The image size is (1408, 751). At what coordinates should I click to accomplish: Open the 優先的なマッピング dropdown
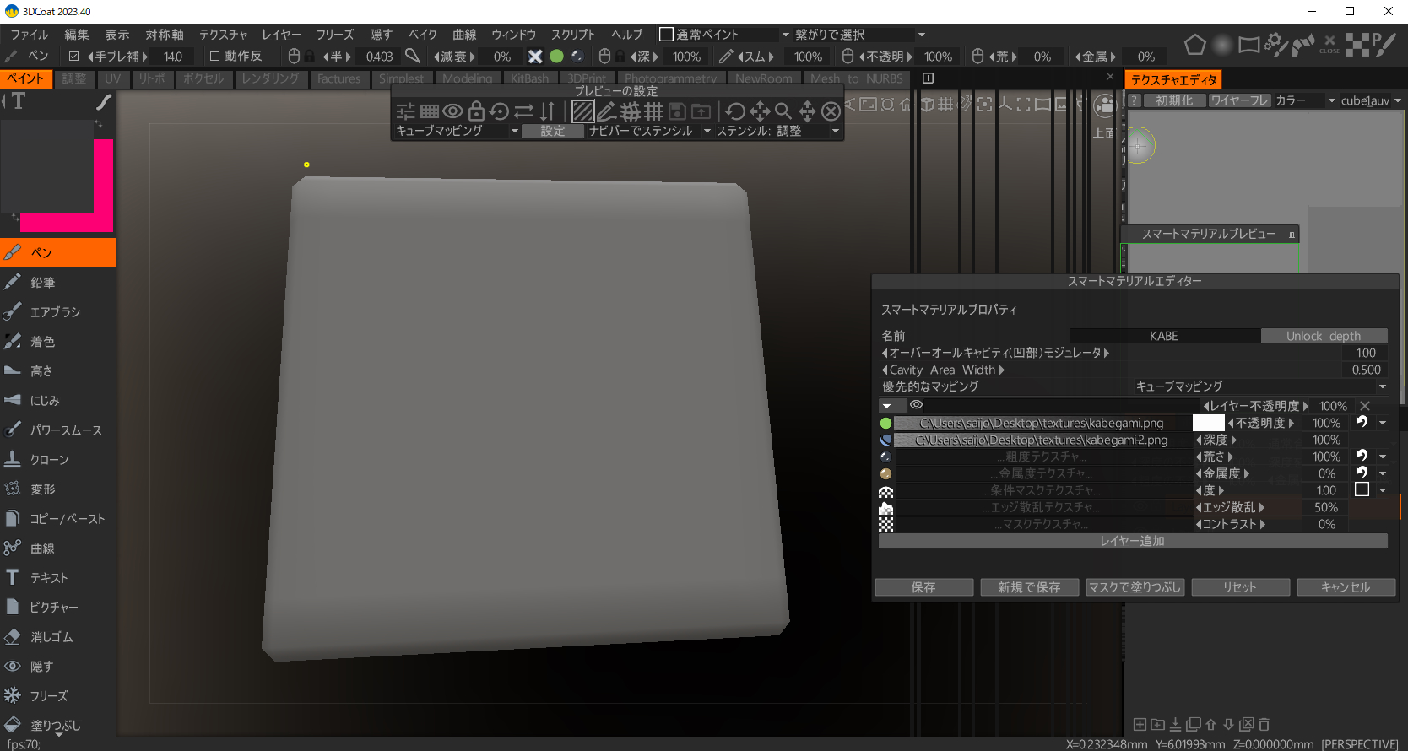tap(1260, 386)
